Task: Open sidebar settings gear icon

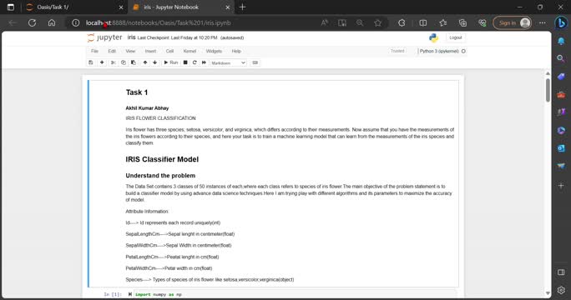Action: click(x=561, y=290)
